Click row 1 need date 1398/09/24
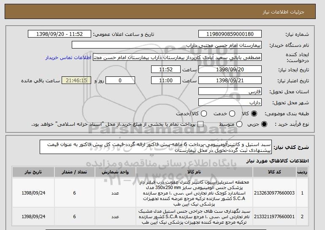 coord(33,193)
